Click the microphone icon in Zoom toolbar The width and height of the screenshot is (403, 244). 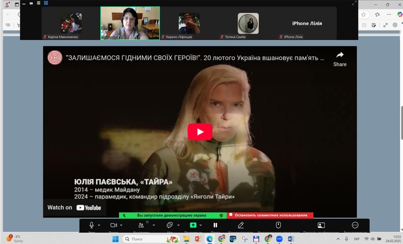click(x=92, y=225)
